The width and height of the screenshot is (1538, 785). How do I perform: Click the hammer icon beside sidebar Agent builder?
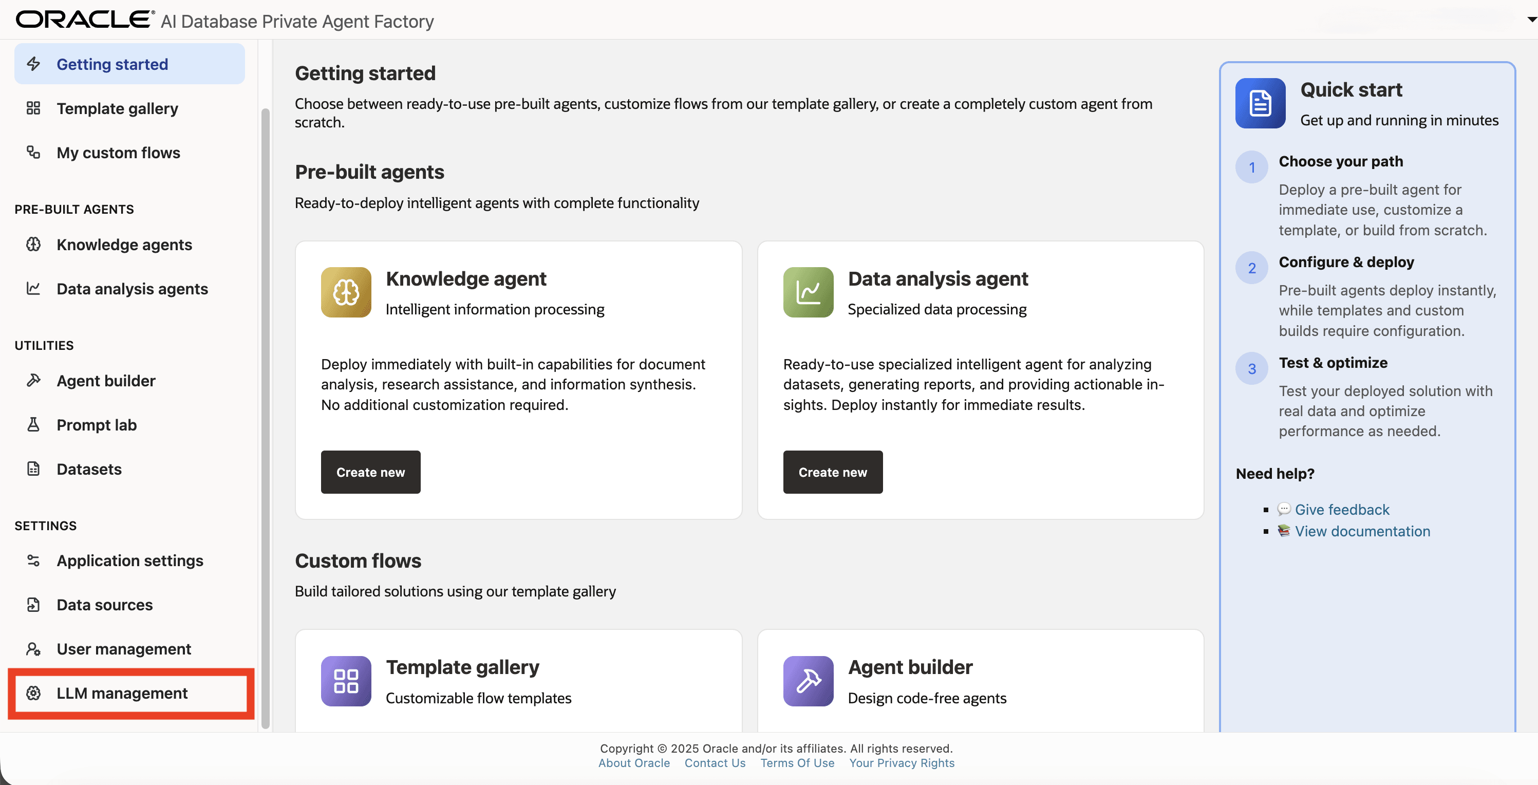(33, 380)
